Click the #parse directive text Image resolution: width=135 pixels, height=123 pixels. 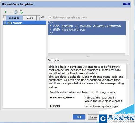pos(80,73)
